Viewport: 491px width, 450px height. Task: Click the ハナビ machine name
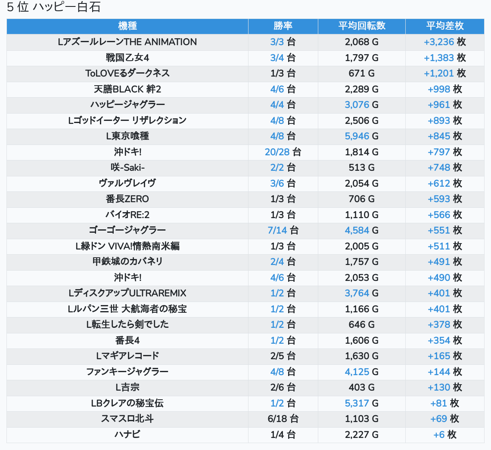click(127, 435)
